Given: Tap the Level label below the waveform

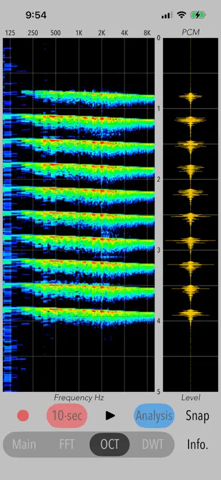Looking at the screenshot, I should (x=190, y=398).
